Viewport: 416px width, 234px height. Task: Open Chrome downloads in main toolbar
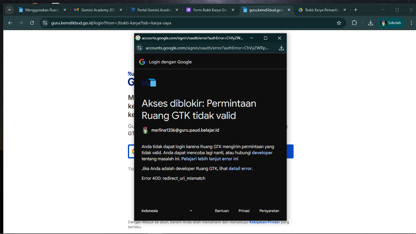click(x=370, y=23)
